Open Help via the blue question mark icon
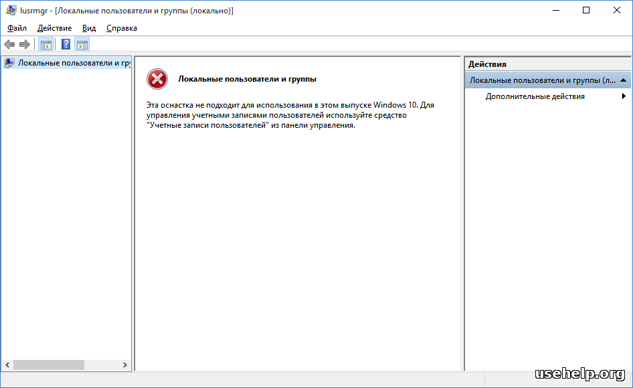Screen dimensions: 633x388 click(x=66, y=45)
